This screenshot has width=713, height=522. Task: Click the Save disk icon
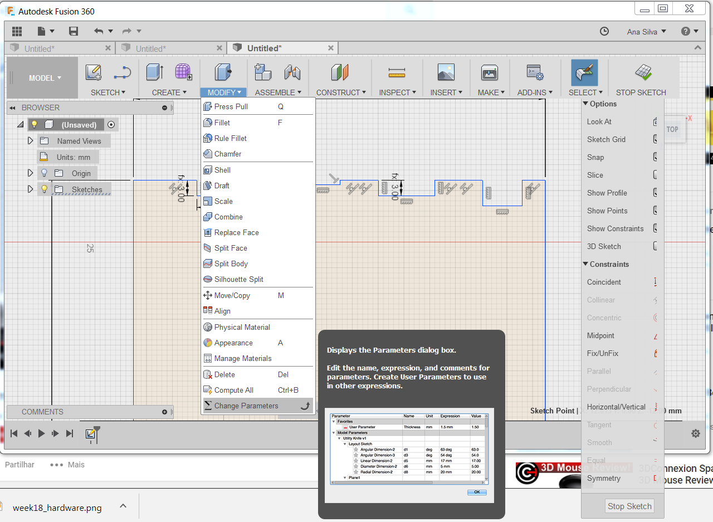pos(74,31)
